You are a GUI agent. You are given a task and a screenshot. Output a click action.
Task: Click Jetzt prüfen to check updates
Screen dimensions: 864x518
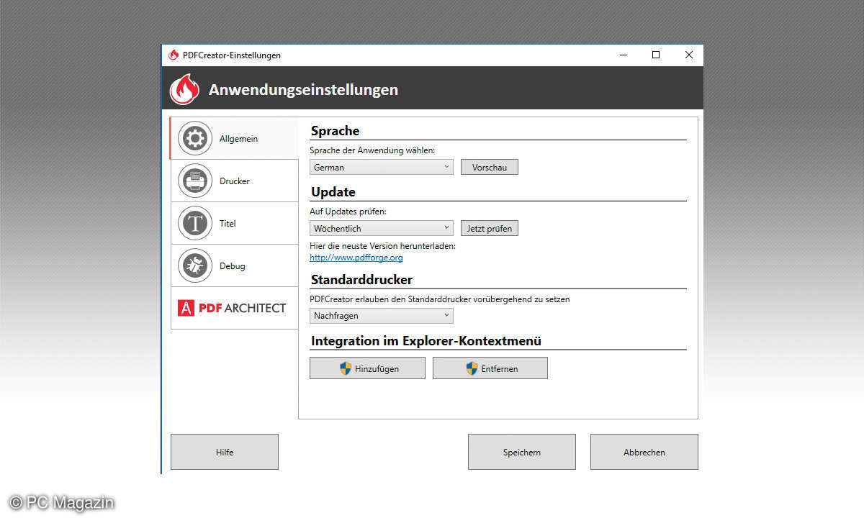coord(490,228)
